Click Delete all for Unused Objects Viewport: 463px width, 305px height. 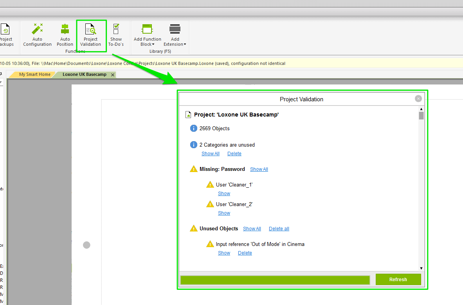click(x=279, y=229)
